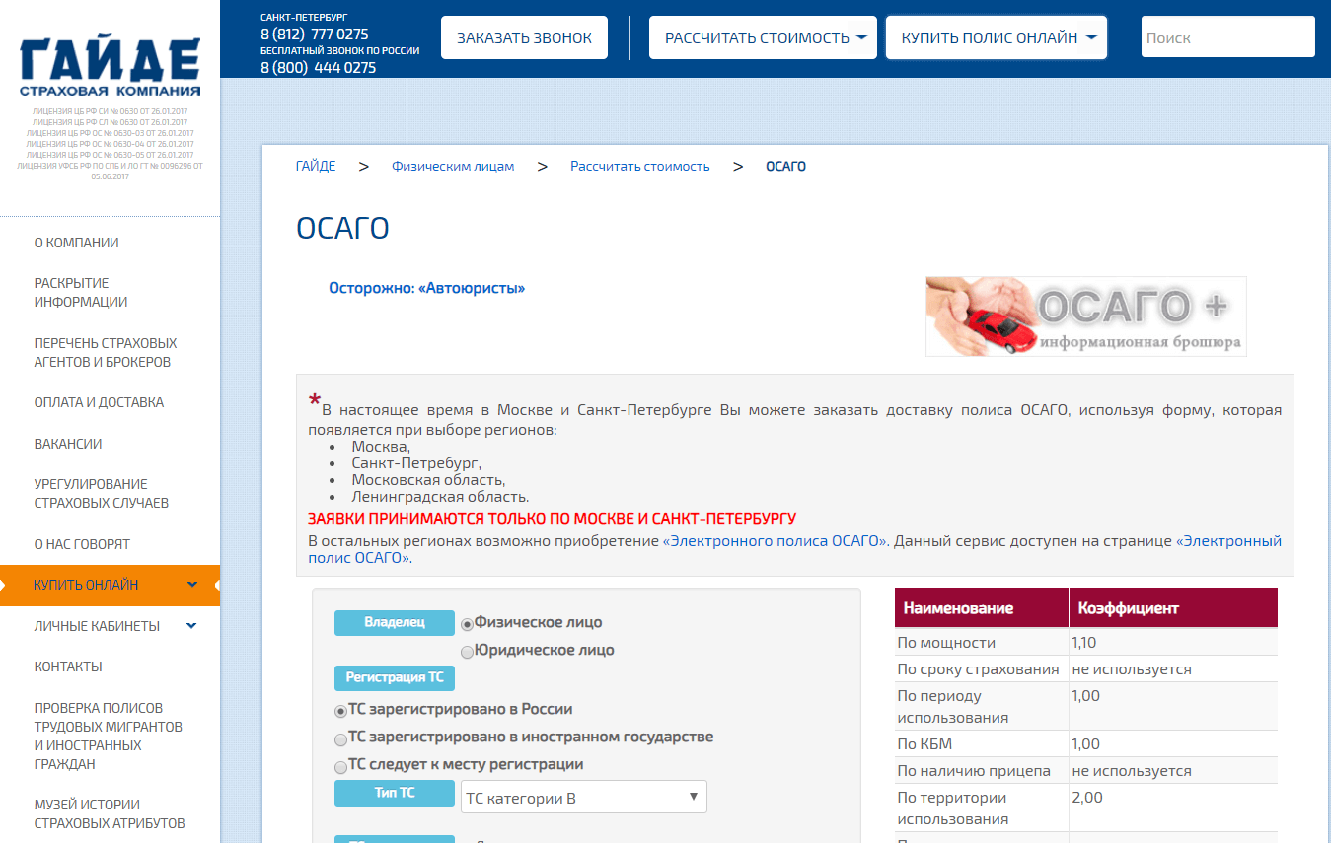Click the ГАЙДЕ company logo
This screenshot has height=843, width=1331.
tap(110, 67)
